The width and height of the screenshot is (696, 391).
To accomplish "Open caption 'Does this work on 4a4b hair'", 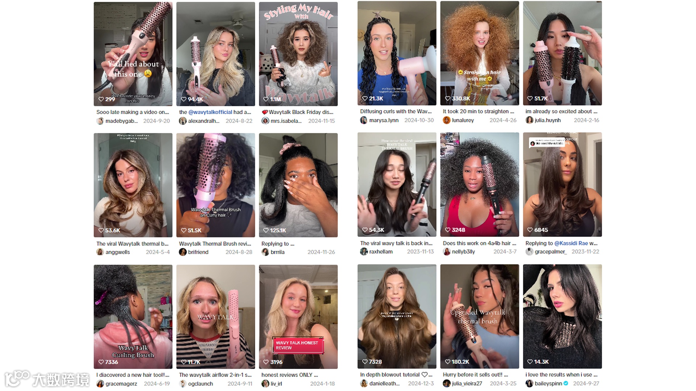I will pyautogui.click(x=479, y=243).
